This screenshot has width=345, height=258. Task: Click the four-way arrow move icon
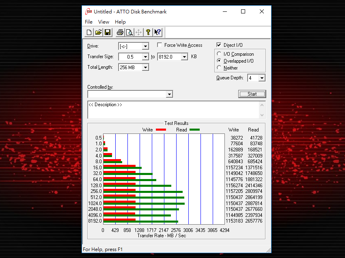(x=139, y=32)
